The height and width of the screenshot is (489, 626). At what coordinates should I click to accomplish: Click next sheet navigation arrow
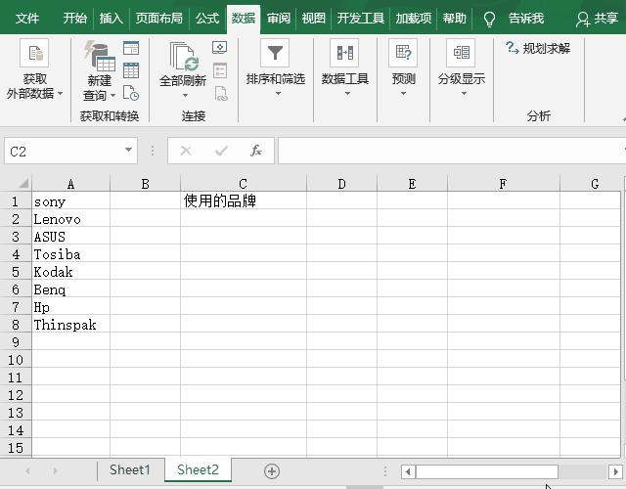(x=55, y=471)
